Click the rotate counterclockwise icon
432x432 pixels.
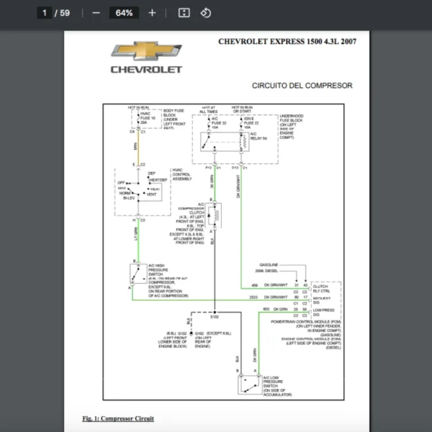[205, 13]
